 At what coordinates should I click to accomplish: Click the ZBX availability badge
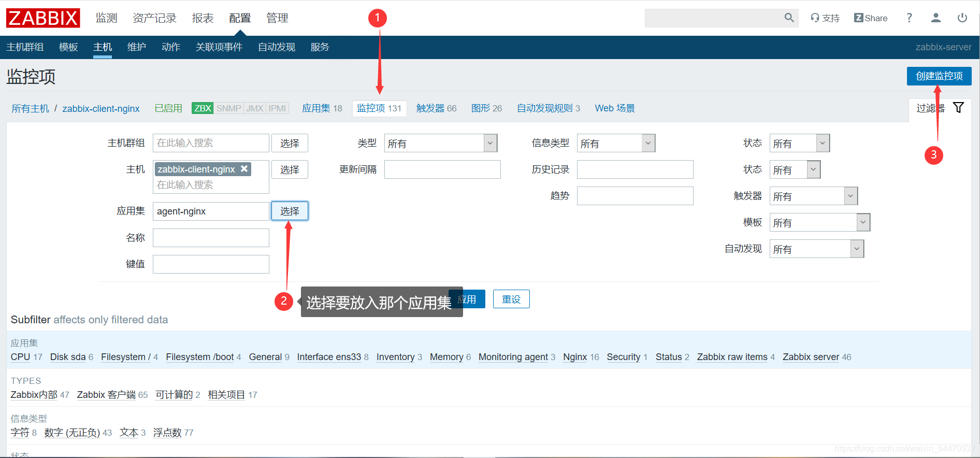(x=203, y=108)
